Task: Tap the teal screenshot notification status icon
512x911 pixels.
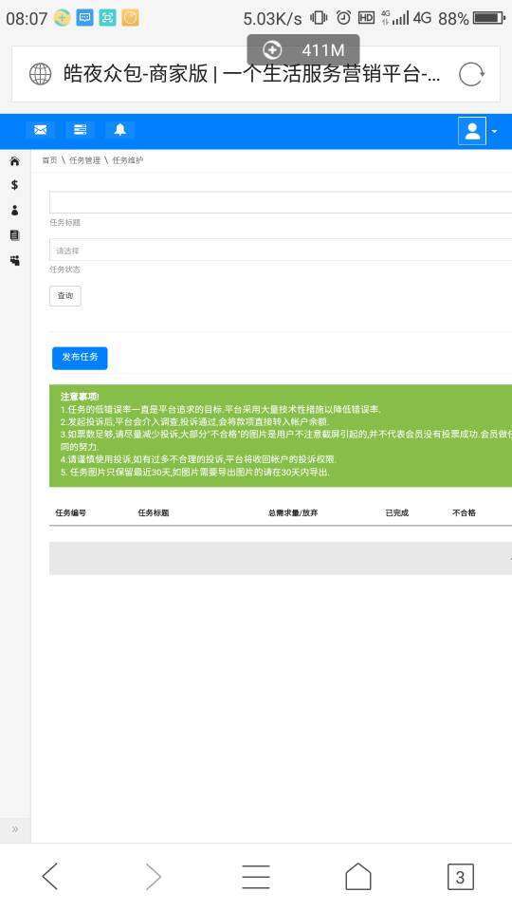Action: [x=107, y=18]
